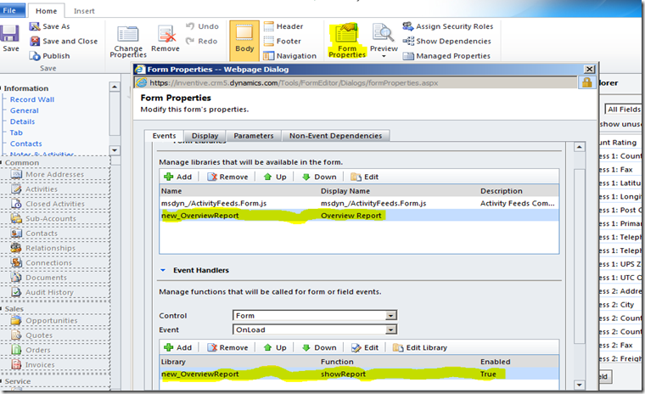Open the Non-Event Dependencies tab
This screenshot has width=645, height=394.
tap(336, 136)
